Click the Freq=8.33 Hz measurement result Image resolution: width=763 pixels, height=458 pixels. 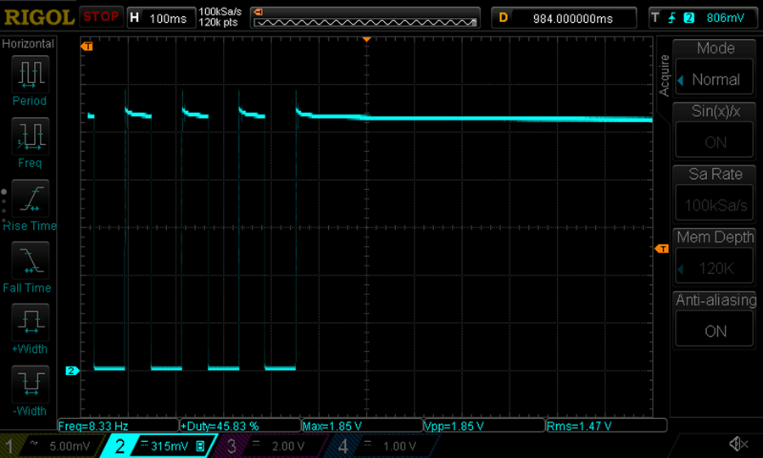coord(118,426)
